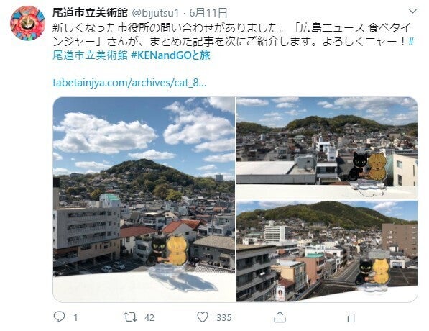Open the share upload icon
Screen dimensions: 429x331
(280, 317)
